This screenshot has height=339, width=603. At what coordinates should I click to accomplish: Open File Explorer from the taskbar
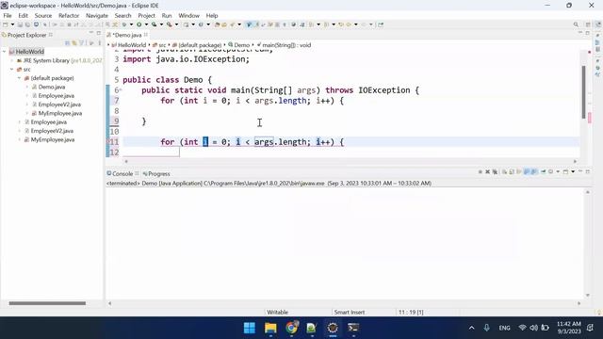click(270, 328)
